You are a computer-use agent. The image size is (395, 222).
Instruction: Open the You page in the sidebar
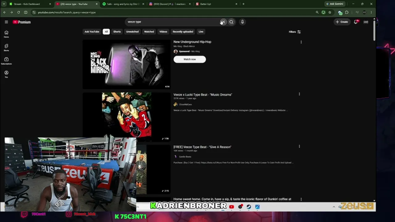pyautogui.click(x=6, y=74)
